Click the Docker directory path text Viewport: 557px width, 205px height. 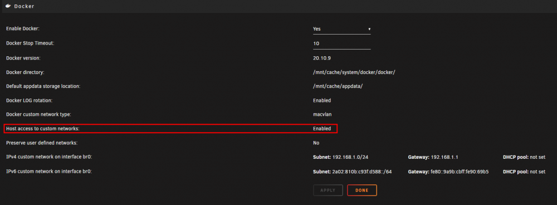(x=354, y=72)
